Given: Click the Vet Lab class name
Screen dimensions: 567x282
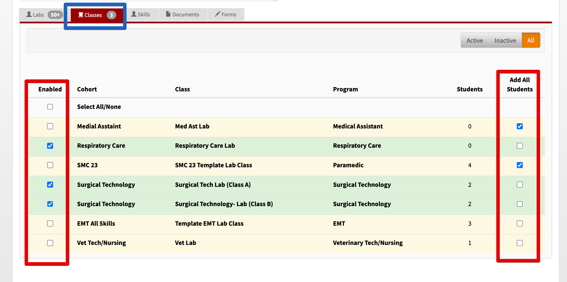Looking at the screenshot, I should (186, 243).
